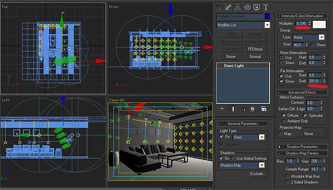
Task: Click Remove Modifier trash icon
Action: click(252, 109)
